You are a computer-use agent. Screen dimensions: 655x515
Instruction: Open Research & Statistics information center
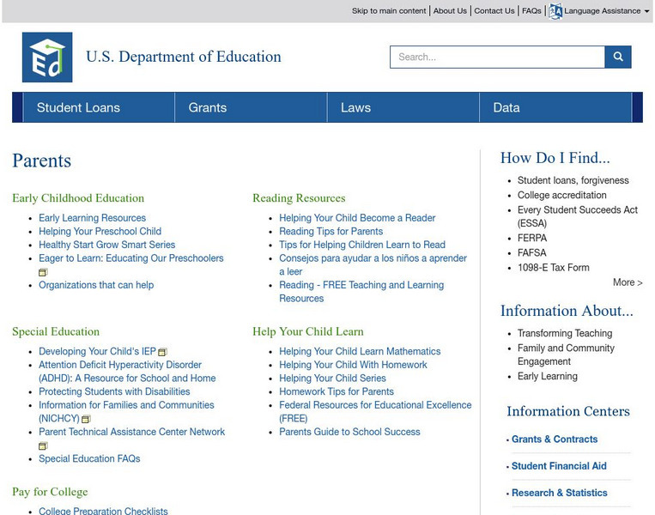point(560,493)
